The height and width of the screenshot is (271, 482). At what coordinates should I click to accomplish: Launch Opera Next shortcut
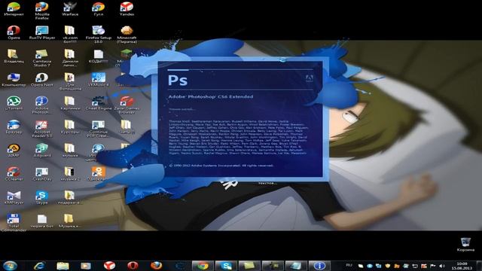[x=42, y=80]
